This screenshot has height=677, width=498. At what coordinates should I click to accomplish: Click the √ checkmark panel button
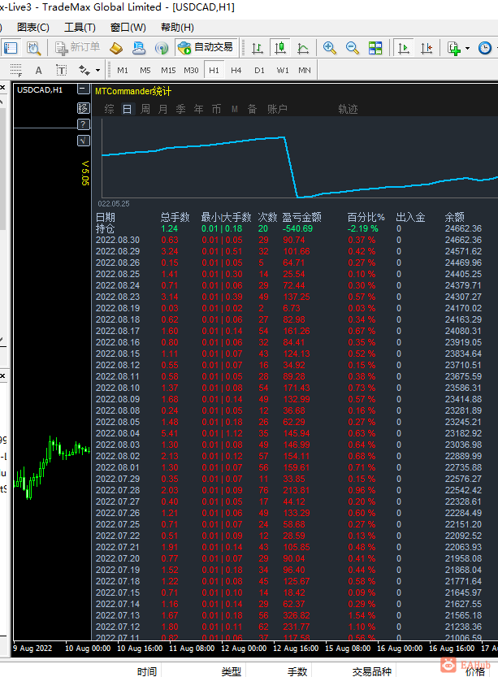pyautogui.click(x=84, y=141)
